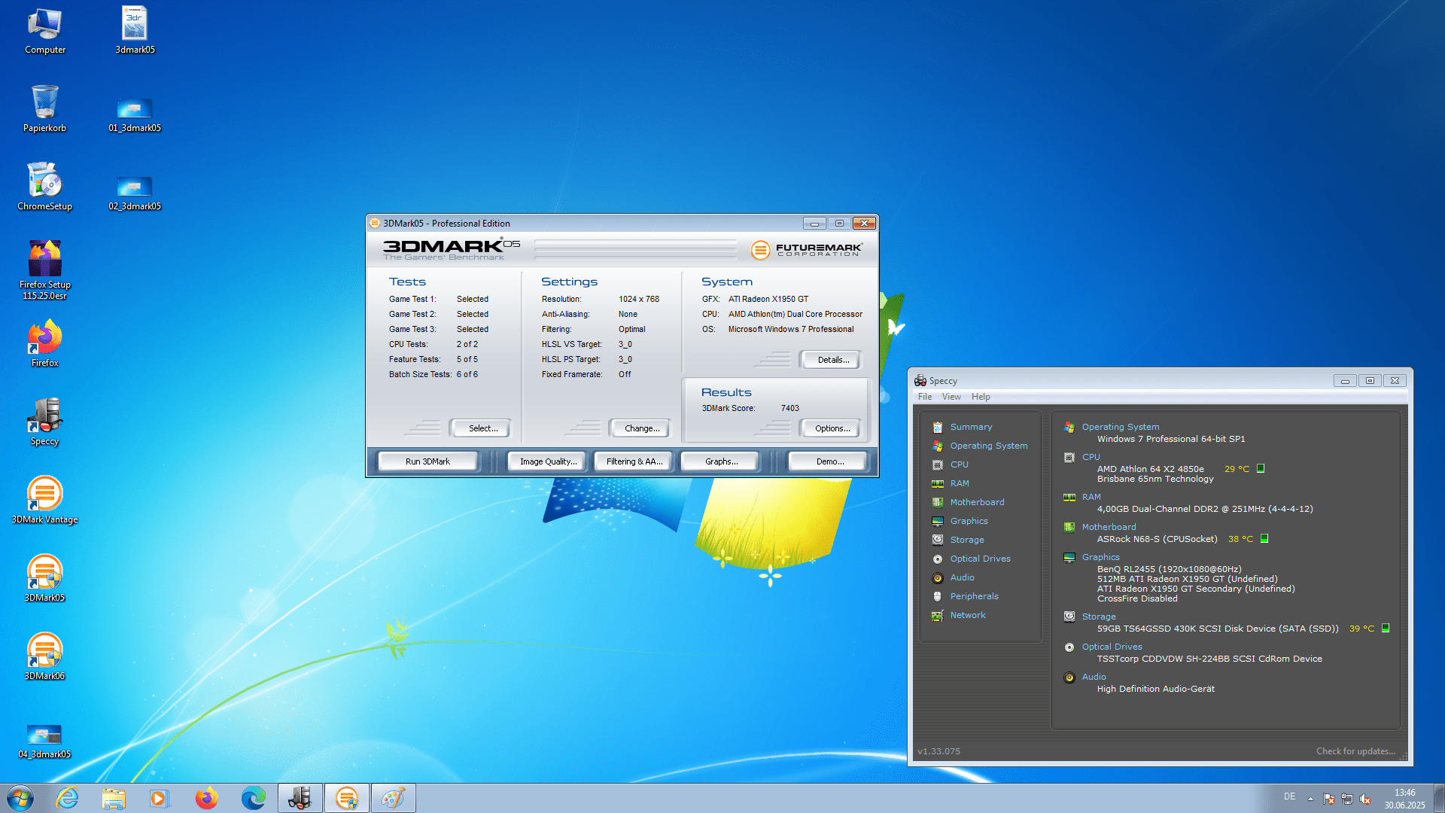Click the muted volume tray icon
This screenshot has width=1445, height=813.
(1365, 799)
